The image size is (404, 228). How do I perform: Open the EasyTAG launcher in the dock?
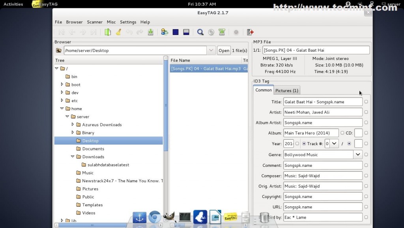click(231, 217)
